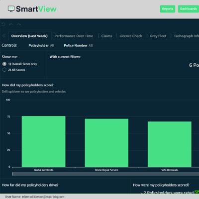Click the Home Repair Service bar
The width and height of the screenshot is (199, 199).
pos(106,143)
